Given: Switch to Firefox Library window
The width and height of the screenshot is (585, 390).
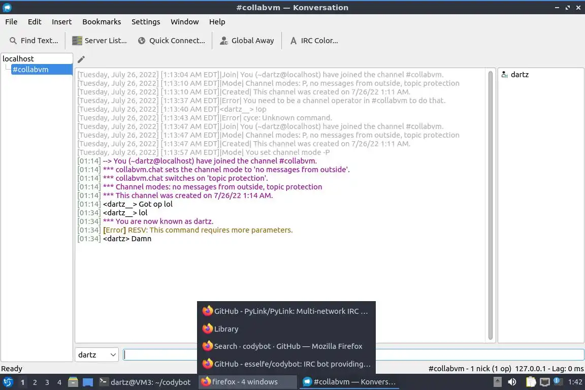Looking at the screenshot, I should (x=286, y=329).
